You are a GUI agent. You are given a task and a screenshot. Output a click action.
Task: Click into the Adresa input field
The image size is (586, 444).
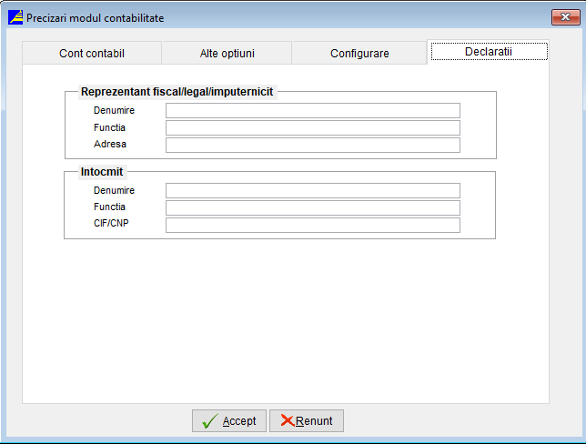point(312,145)
